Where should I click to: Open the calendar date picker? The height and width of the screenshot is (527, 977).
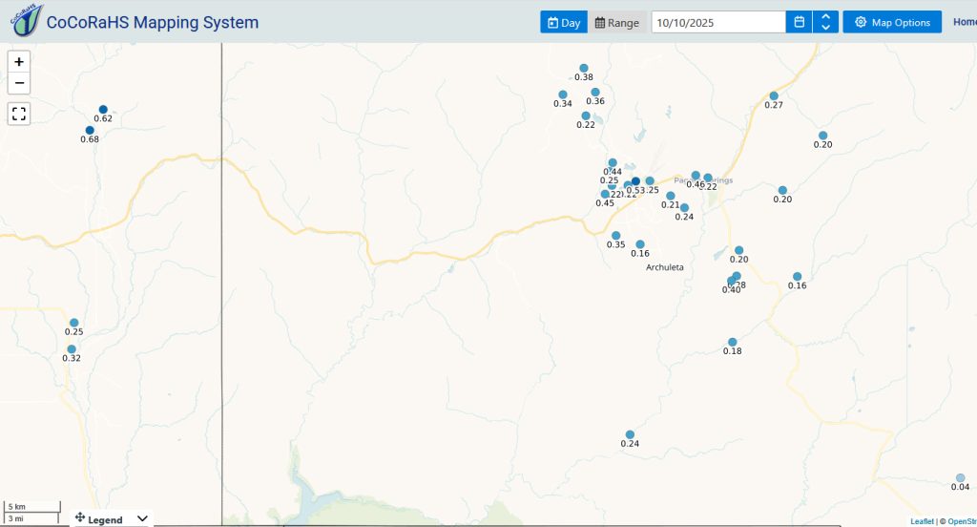[799, 23]
